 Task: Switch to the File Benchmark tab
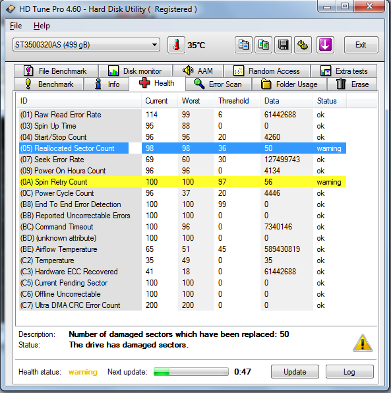click(56, 71)
